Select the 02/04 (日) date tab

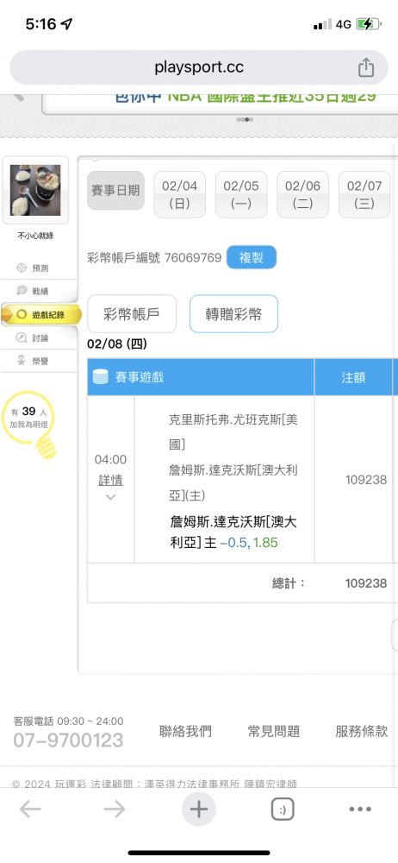pyautogui.click(x=179, y=194)
